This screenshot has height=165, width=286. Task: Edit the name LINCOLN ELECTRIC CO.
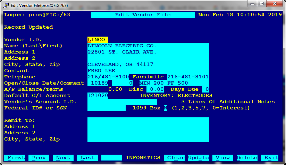tap(148, 46)
